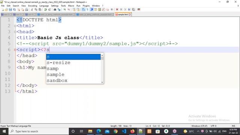
Task: Show hidden system tray icons chevron
Action: tap(198, 131)
